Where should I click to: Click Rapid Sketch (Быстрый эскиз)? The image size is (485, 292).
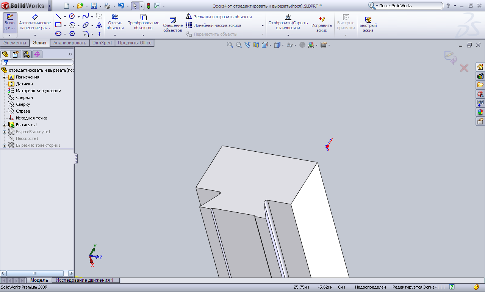click(x=368, y=24)
